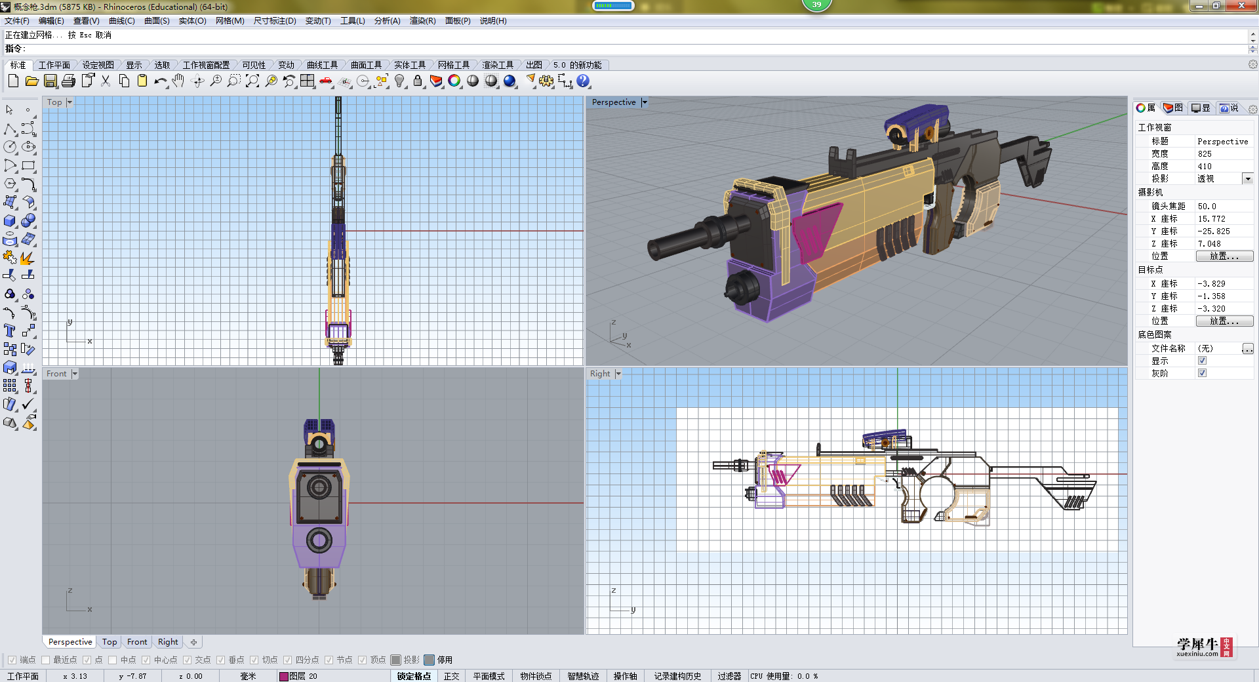Screen dimensions: 1259x682
Task: Toggle the 最近点 (Near) osnap checkbox
Action: 45,660
